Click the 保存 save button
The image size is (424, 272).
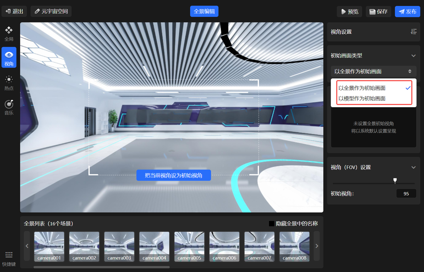[378, 12]
